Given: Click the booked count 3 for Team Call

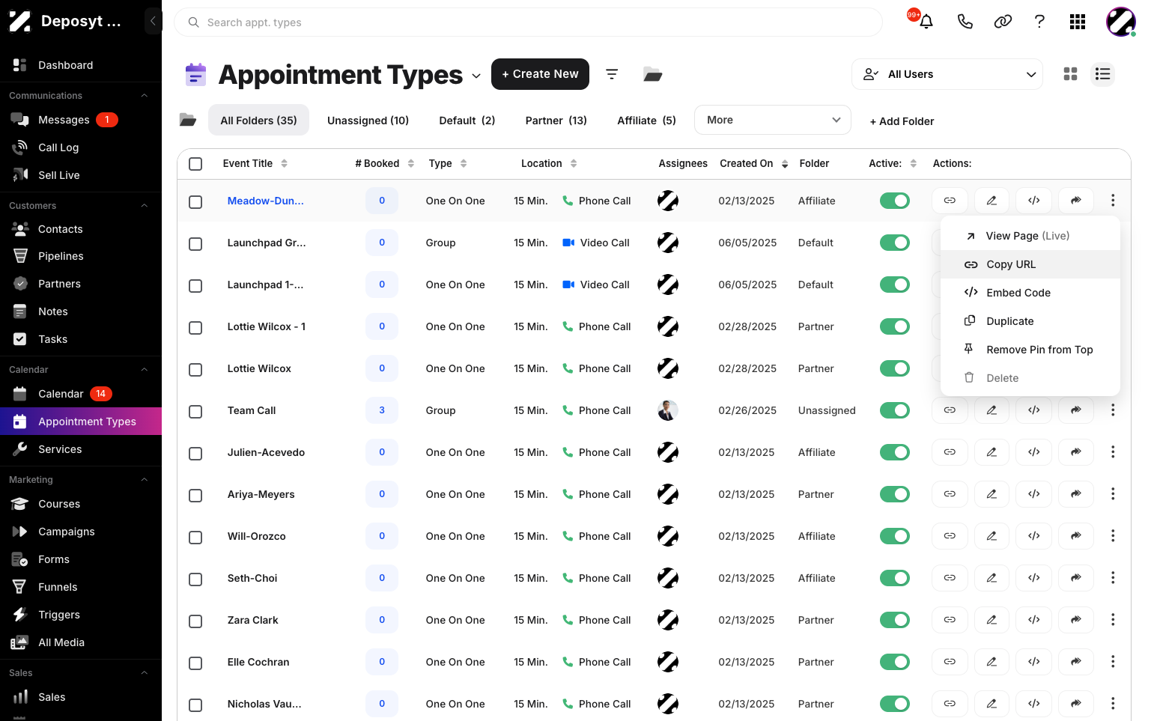Looking at the screenshot, I should coord(382,410).
